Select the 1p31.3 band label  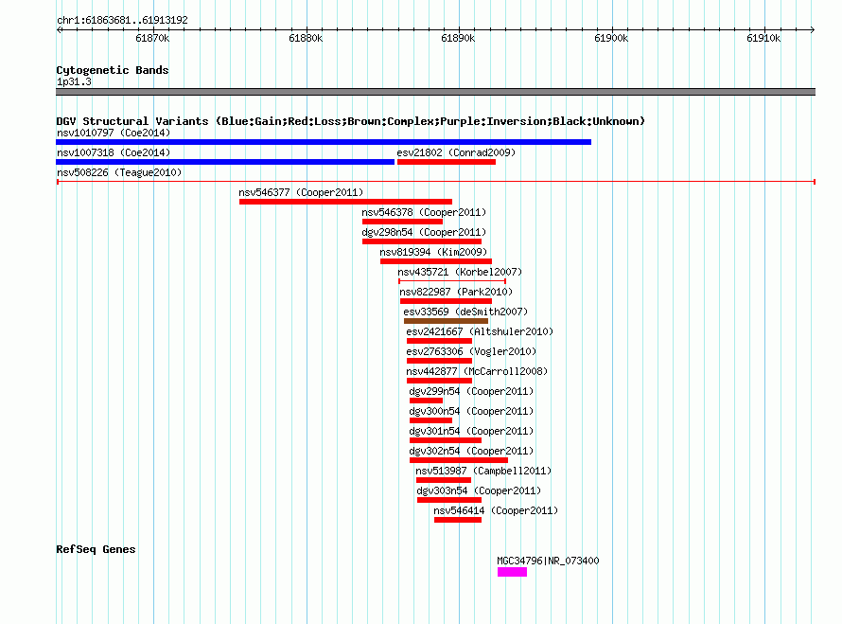[74, 81]
